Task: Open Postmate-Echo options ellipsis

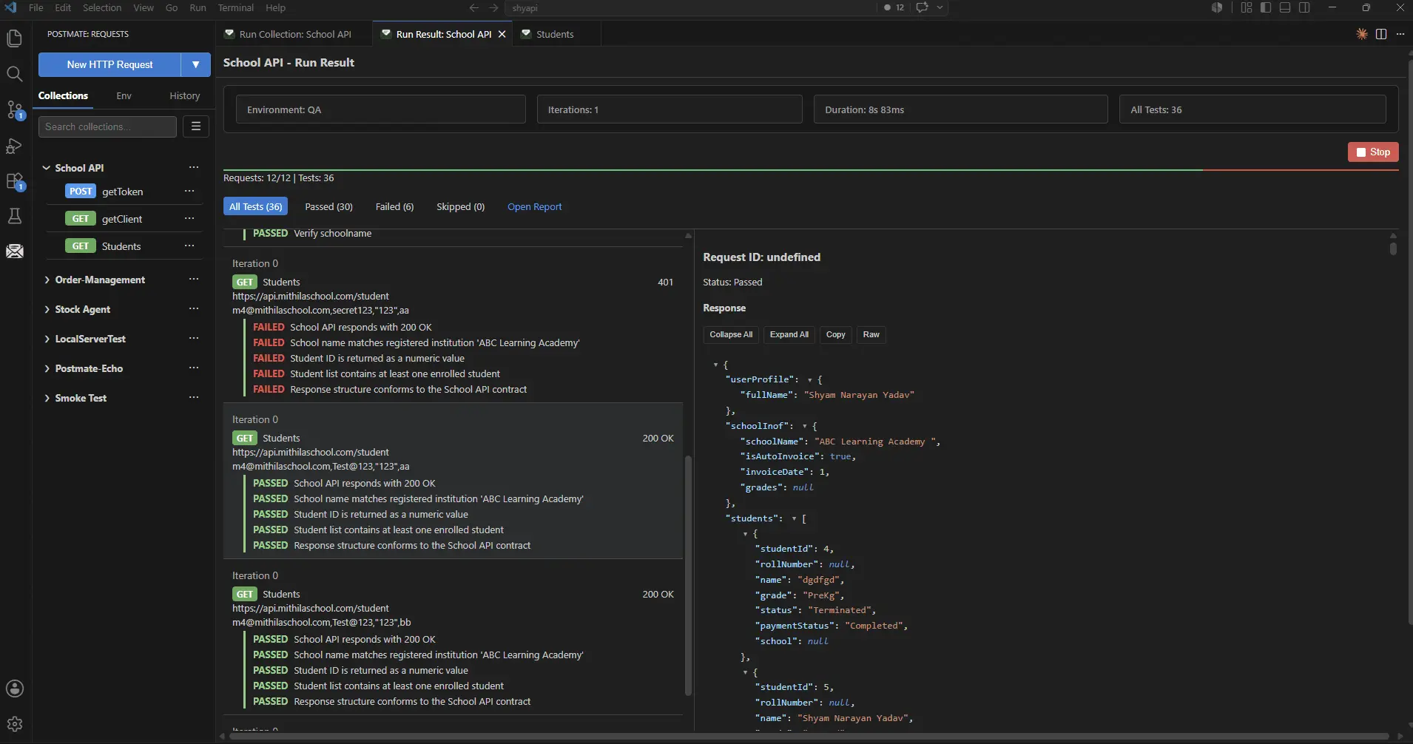Action: [x=194, y=368]
